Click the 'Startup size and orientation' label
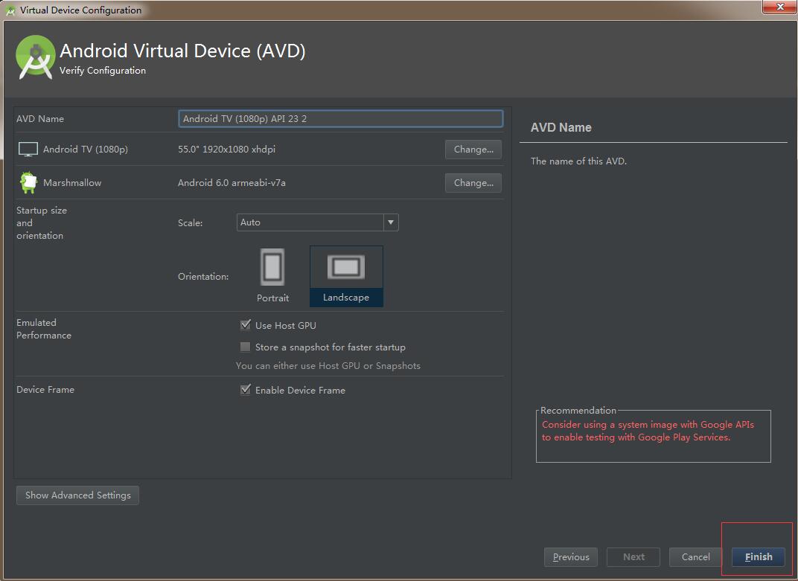 point(41,223)
